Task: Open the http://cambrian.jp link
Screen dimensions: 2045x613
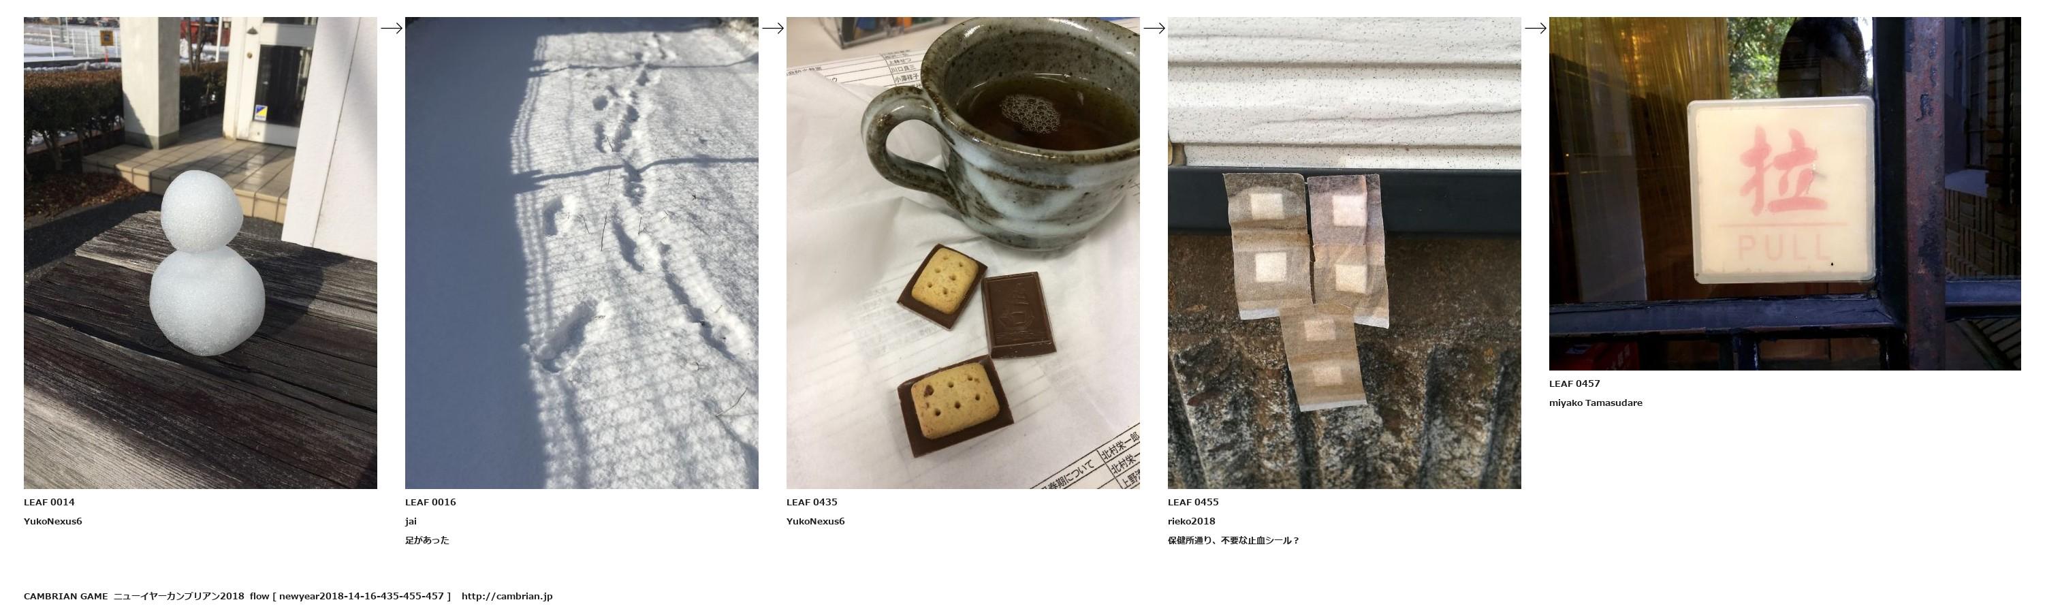Action: [507, 597]
